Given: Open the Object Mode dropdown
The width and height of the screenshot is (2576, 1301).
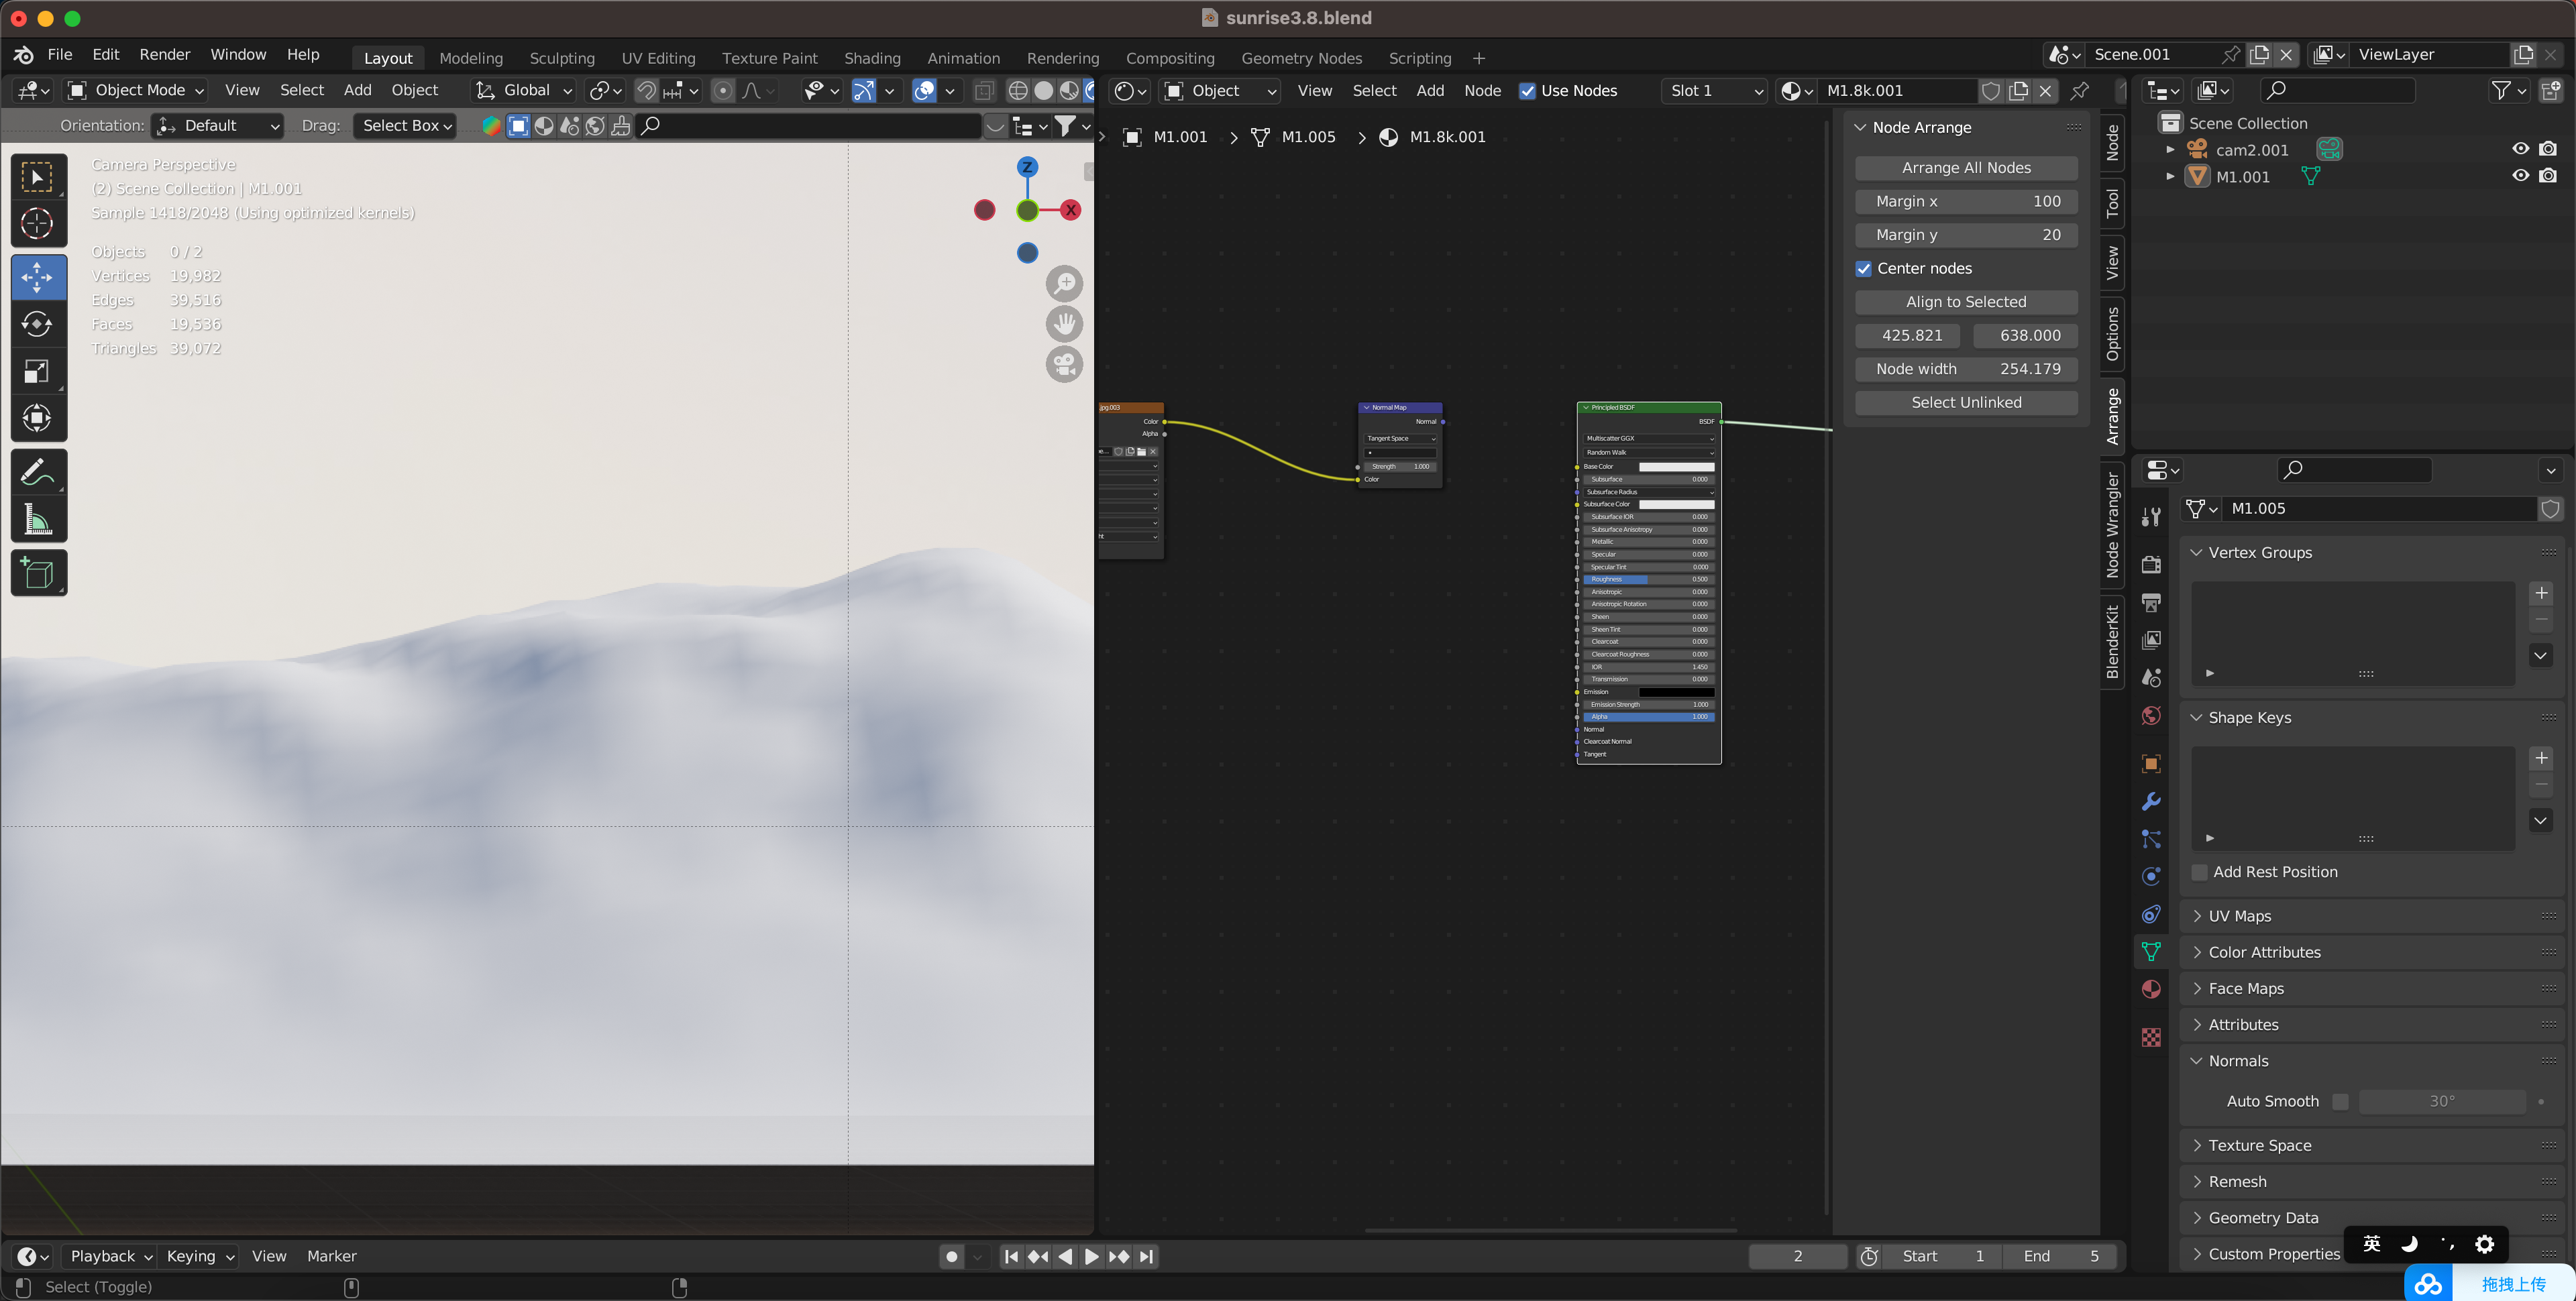Looking at the screenshot, I should point(137,91).
